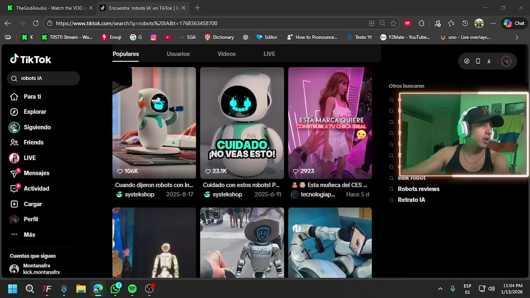Image resolution: width=530 pixels, height=298 pixels.
Task: Open the Copilot Chat button
Action: (514, 24)
